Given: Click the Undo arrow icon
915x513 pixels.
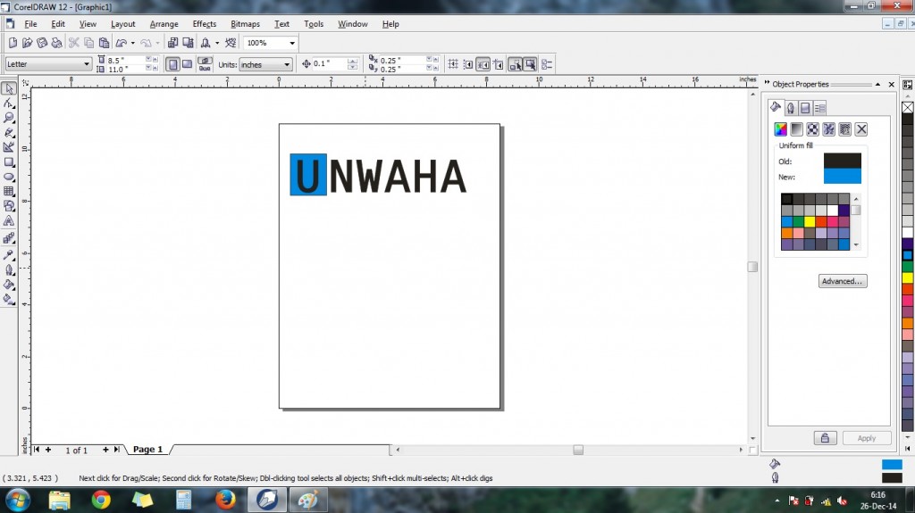Looking at the screenshot, I should [x=121, y=43].
